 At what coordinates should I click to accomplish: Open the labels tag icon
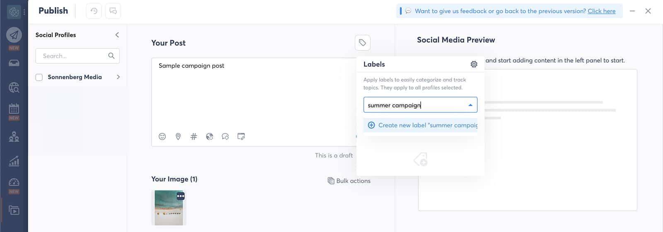[x=363, y=43]
